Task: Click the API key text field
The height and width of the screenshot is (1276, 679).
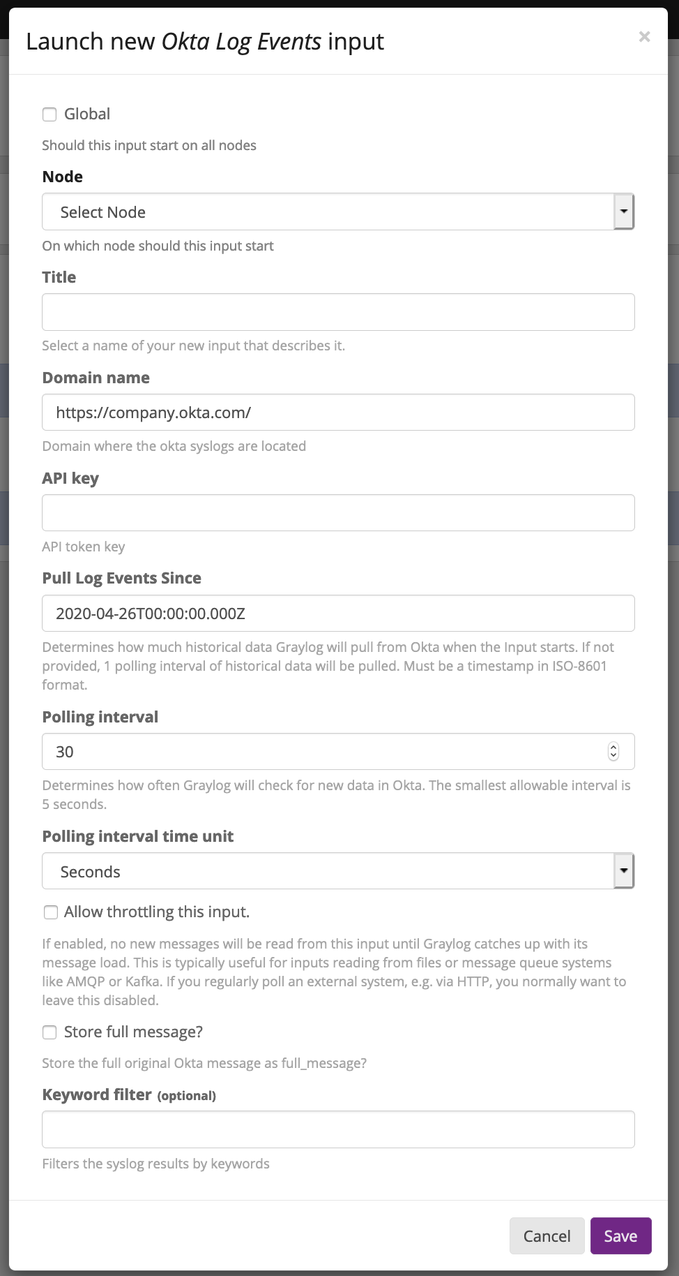Action: [x=338, y=513]
